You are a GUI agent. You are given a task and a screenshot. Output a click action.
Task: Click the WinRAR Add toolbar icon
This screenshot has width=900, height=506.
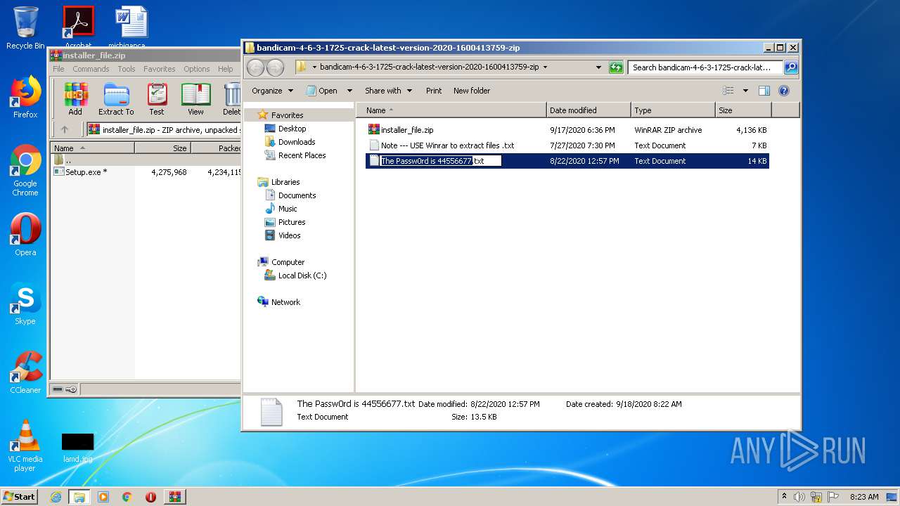click(x=75, y=99)
